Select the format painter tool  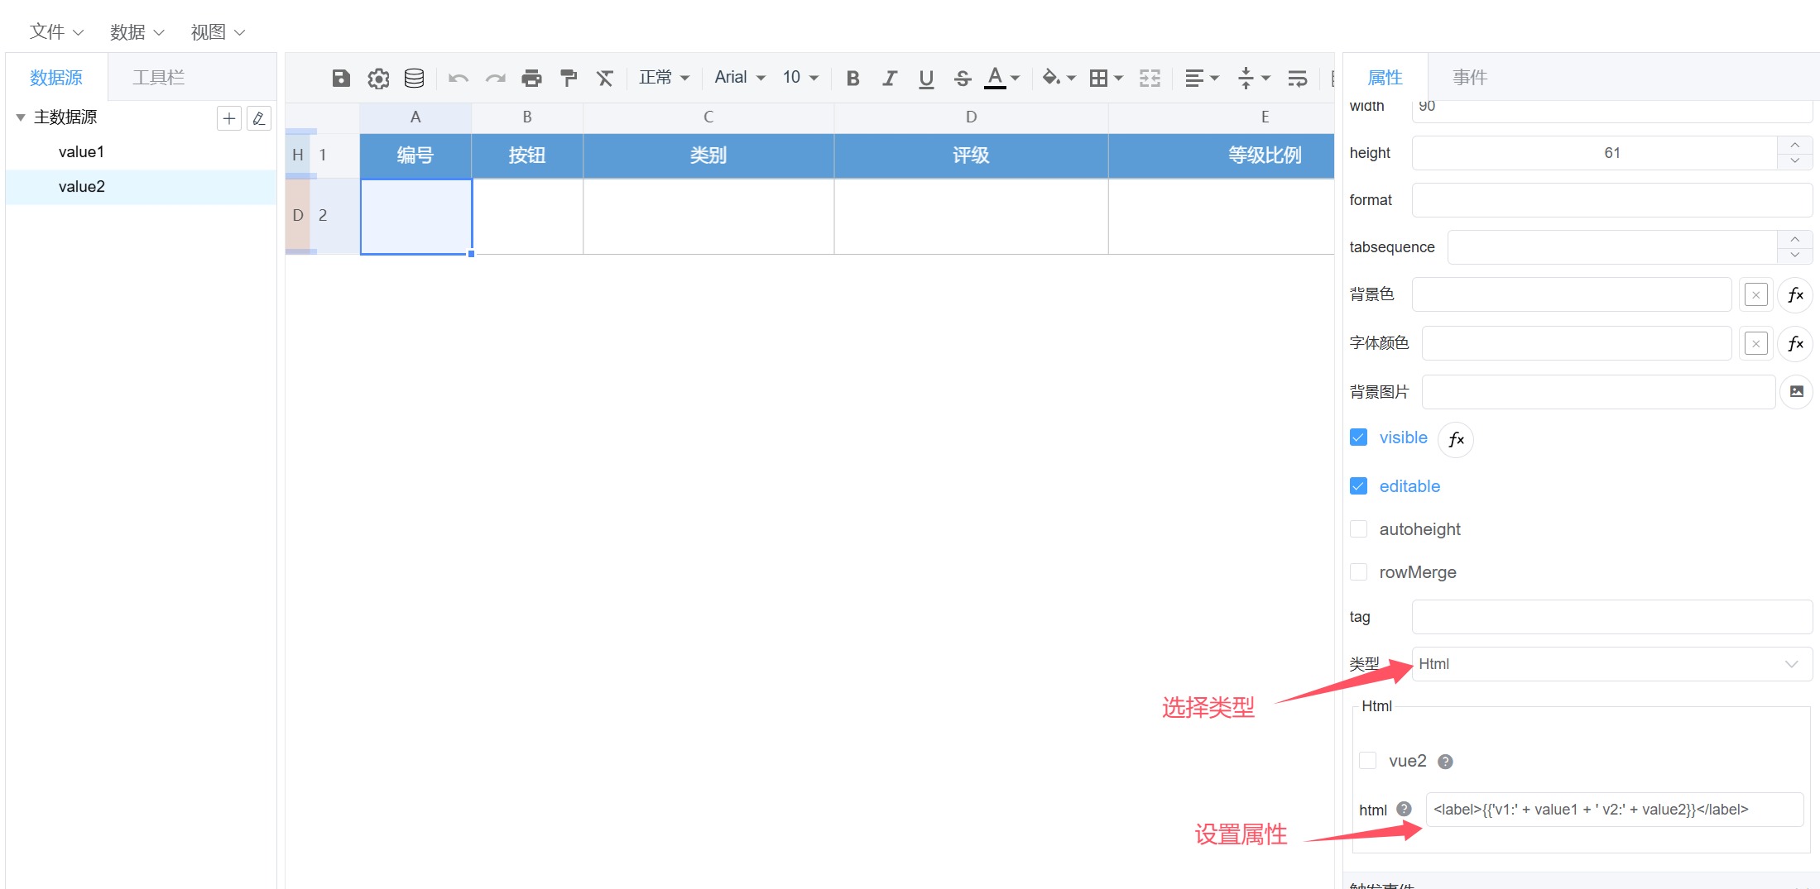(569, 78)
